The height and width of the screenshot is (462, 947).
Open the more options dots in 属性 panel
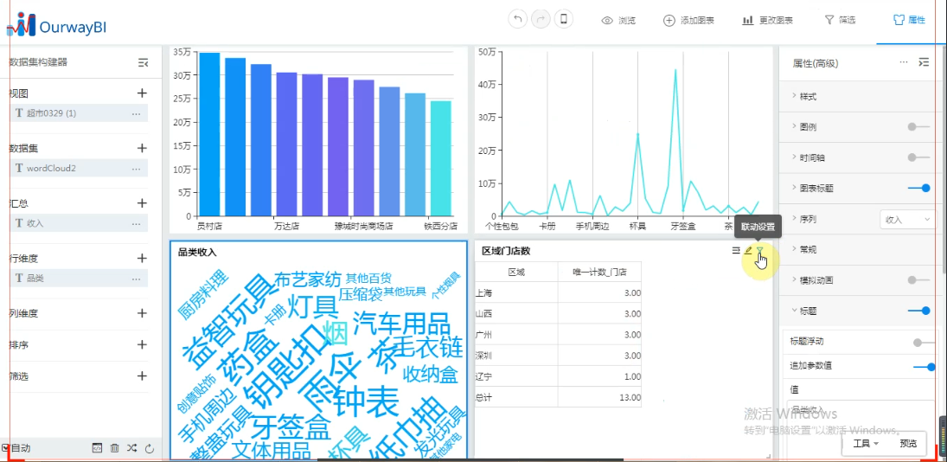pyautogui.click(x=904, y=62)
